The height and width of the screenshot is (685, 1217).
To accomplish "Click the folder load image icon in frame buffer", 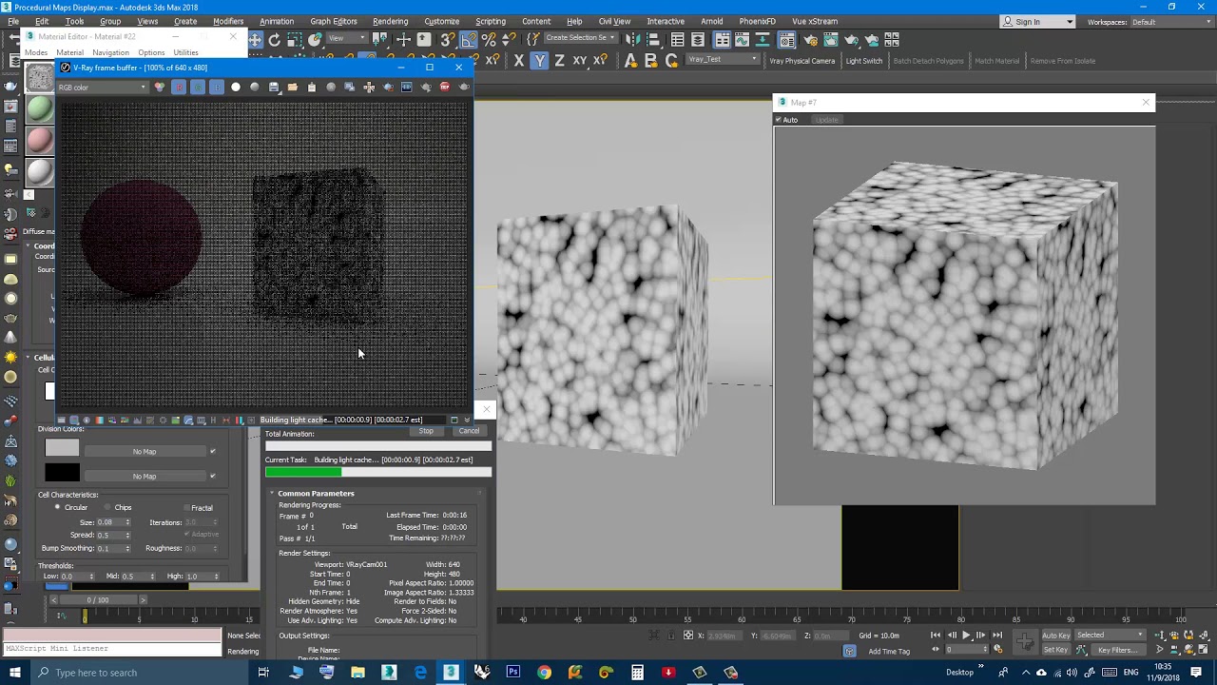I will (x=293, y=88).
